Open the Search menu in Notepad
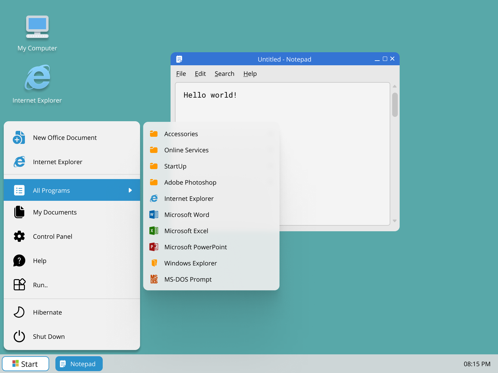498x373 pixels. pos(224,74)
